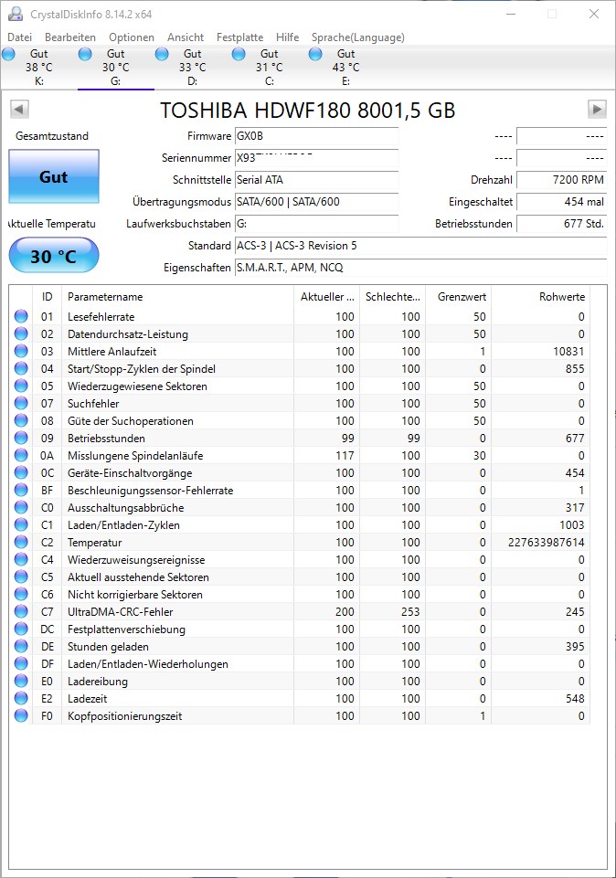Click status icon for Misslungene Spindelanläufe
616x878 pixels.
[x=21, y=455]
